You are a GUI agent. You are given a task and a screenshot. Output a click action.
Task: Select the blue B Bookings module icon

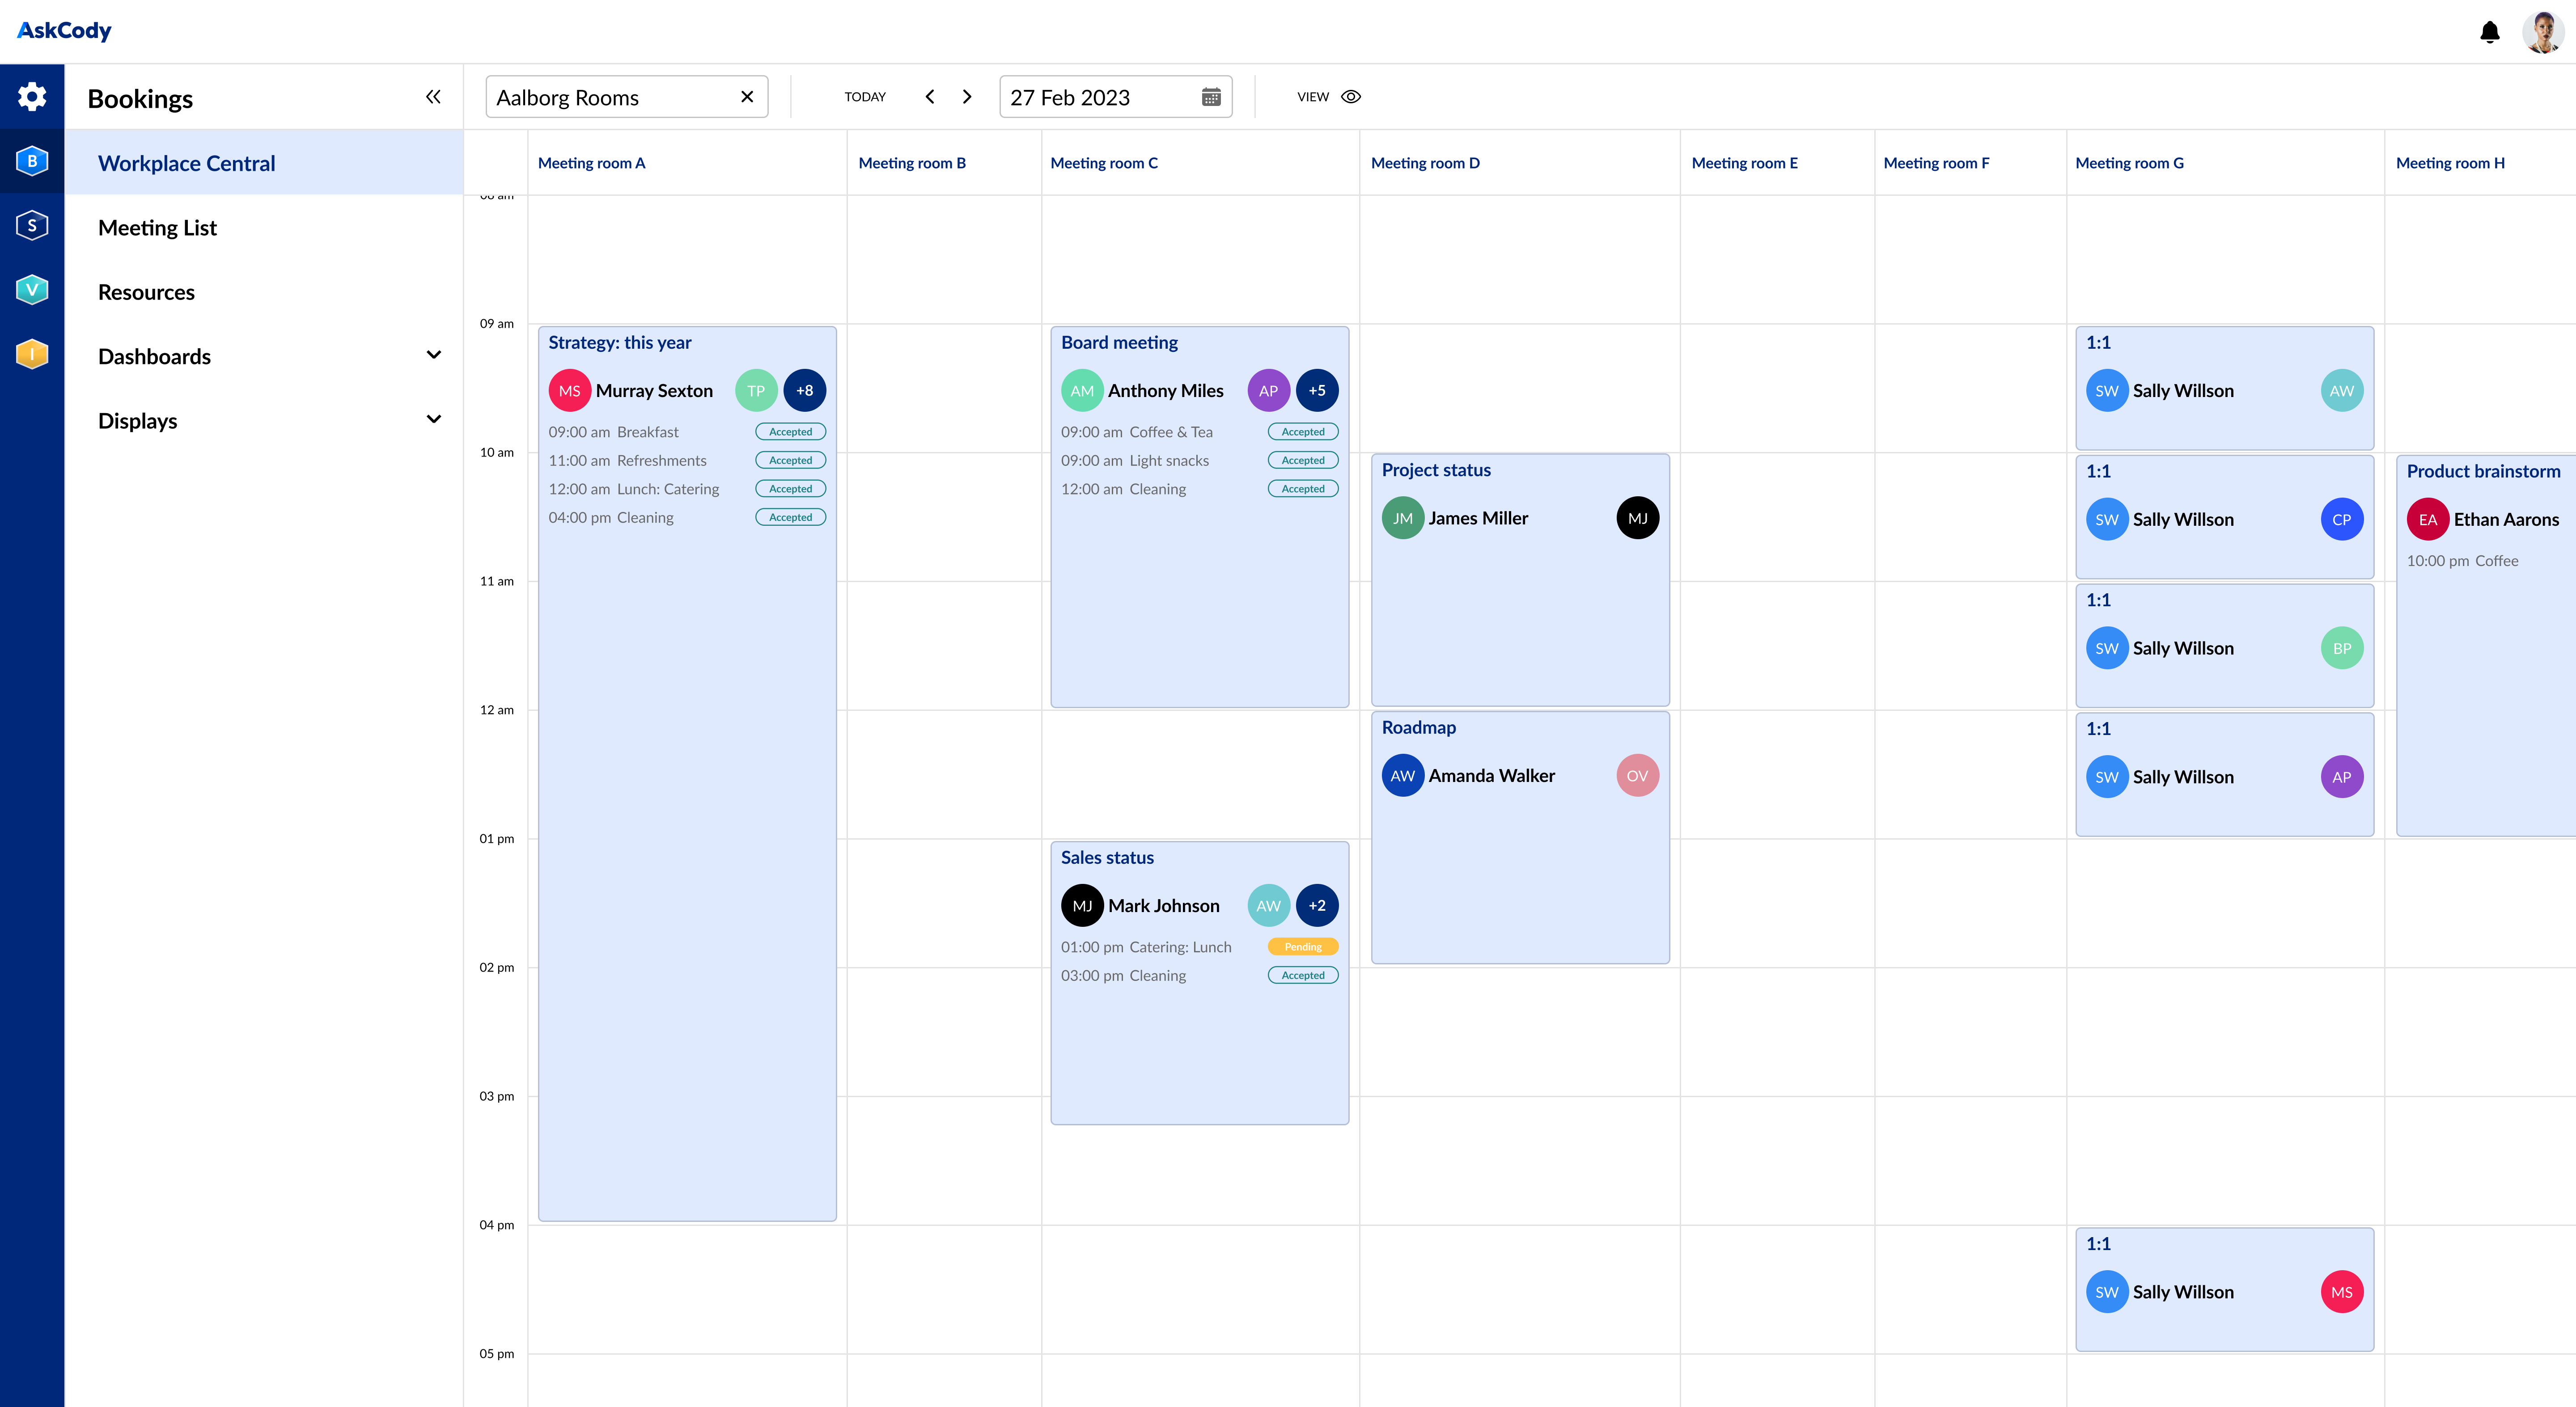[x=32, y=160]
